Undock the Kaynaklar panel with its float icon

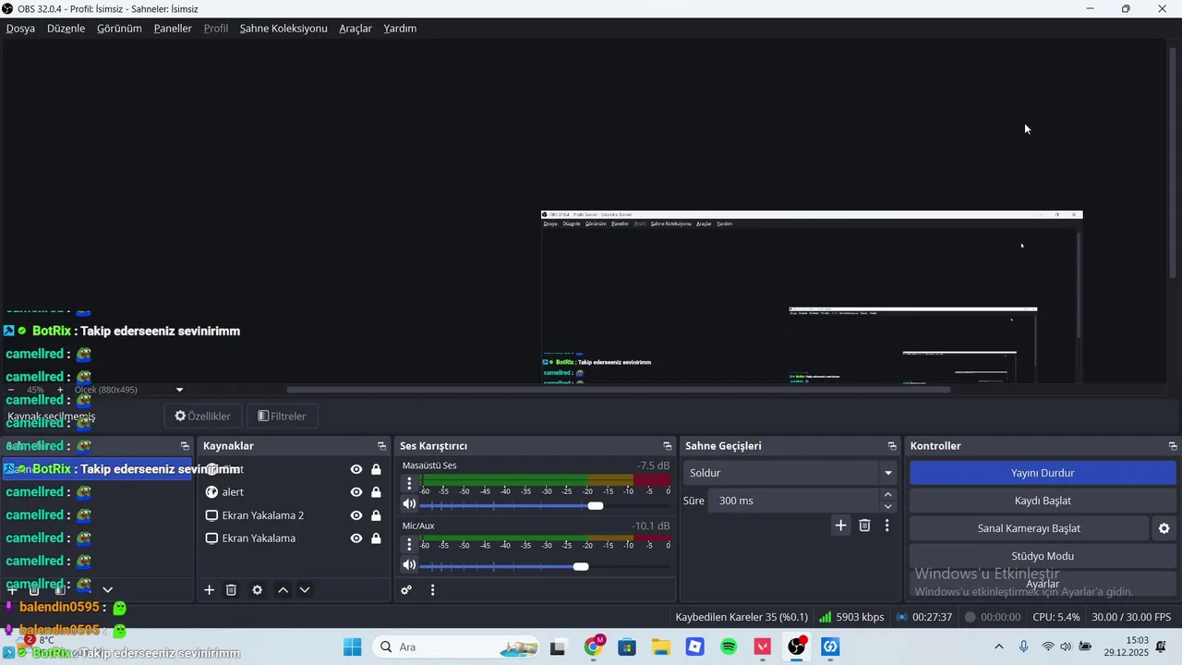pos(381,446)
